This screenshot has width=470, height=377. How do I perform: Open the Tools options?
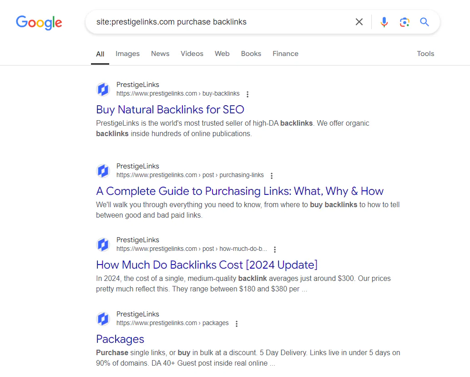[425, 54]
